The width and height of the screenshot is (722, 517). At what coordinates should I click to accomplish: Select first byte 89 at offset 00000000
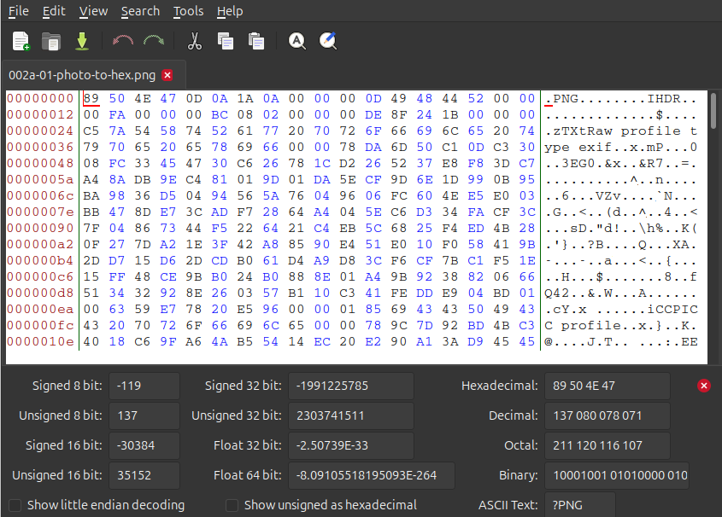[91, 98]
